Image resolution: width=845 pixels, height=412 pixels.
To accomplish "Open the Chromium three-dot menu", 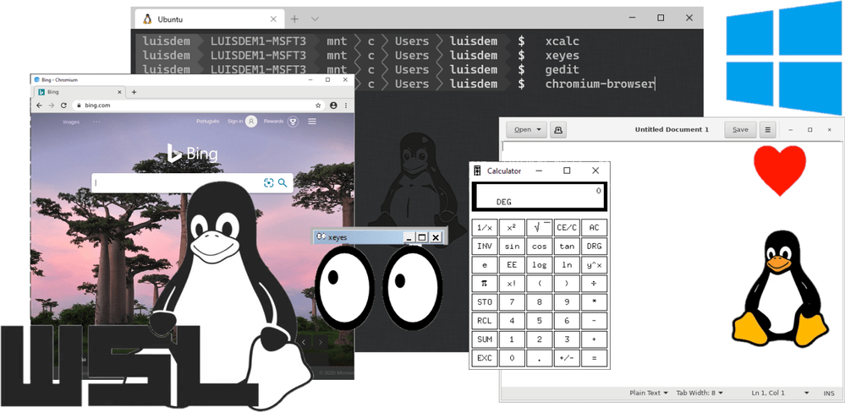I will coord(345,106).
